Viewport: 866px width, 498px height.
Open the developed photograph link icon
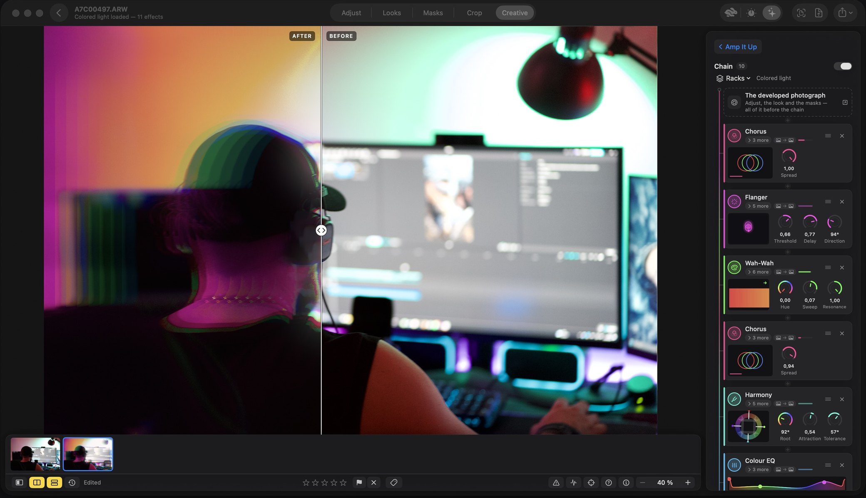(x=845, y=102)
